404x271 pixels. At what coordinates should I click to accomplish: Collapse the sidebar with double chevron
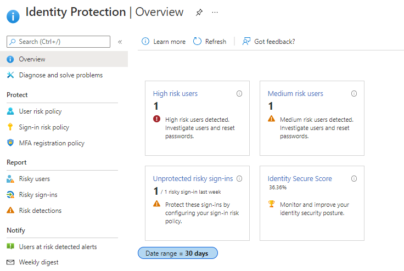click(120, 42)
